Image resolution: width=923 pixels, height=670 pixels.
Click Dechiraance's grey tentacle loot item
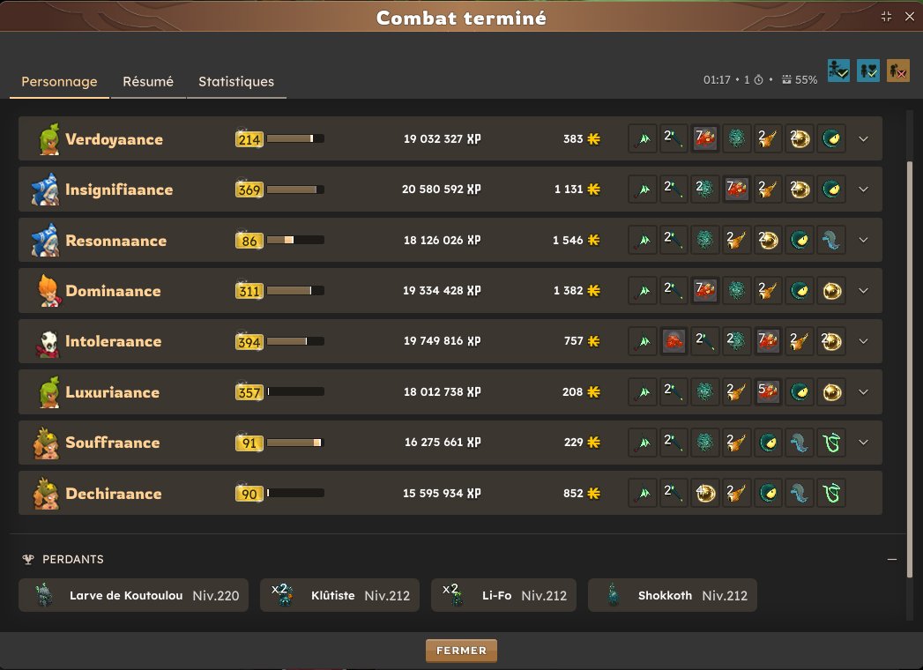800,494
